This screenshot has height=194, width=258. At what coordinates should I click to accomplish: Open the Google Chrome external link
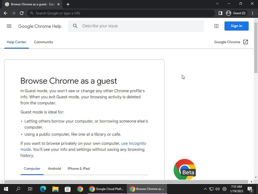[x=231, y=42]
